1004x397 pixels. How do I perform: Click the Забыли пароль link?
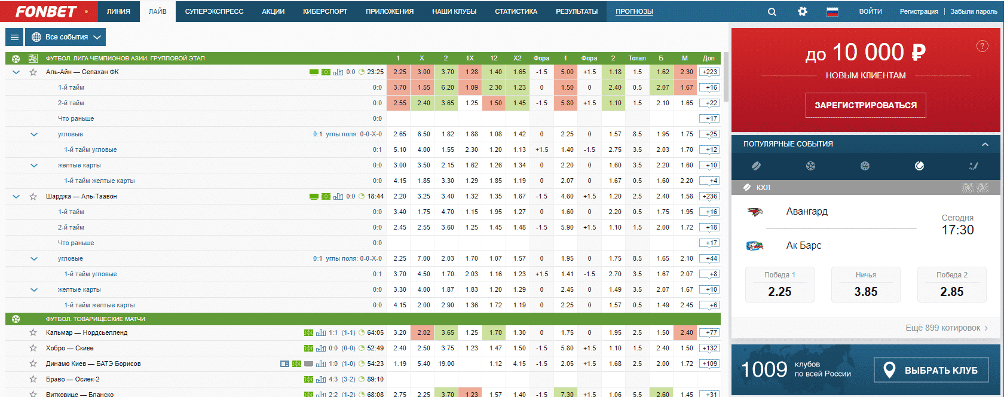point(974,11)
